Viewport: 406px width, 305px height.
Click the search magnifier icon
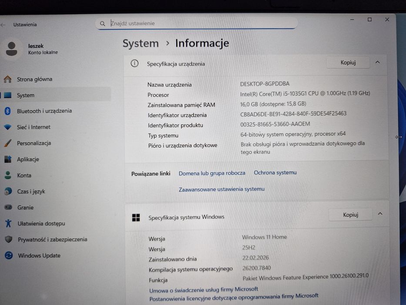103,24
